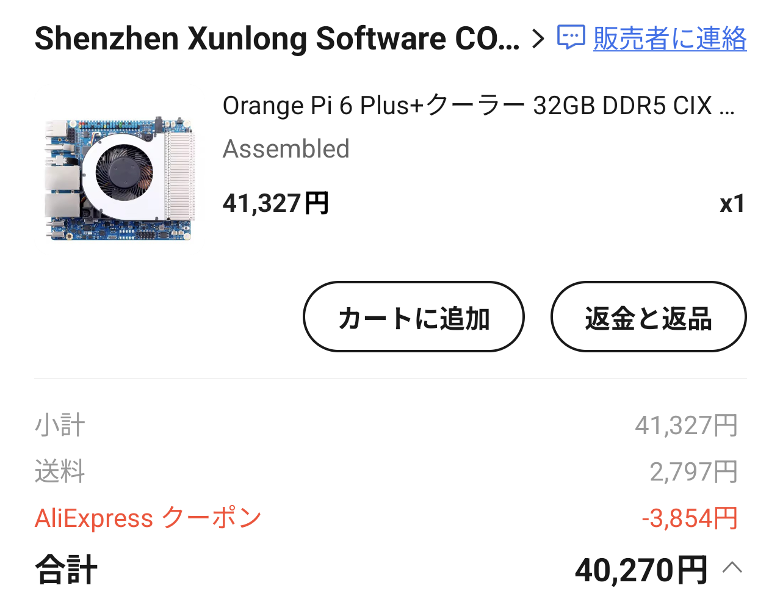The image size is (780, 610).
Task: Open Shenzhen Xunlong Software store name
Action: (277, 38)
